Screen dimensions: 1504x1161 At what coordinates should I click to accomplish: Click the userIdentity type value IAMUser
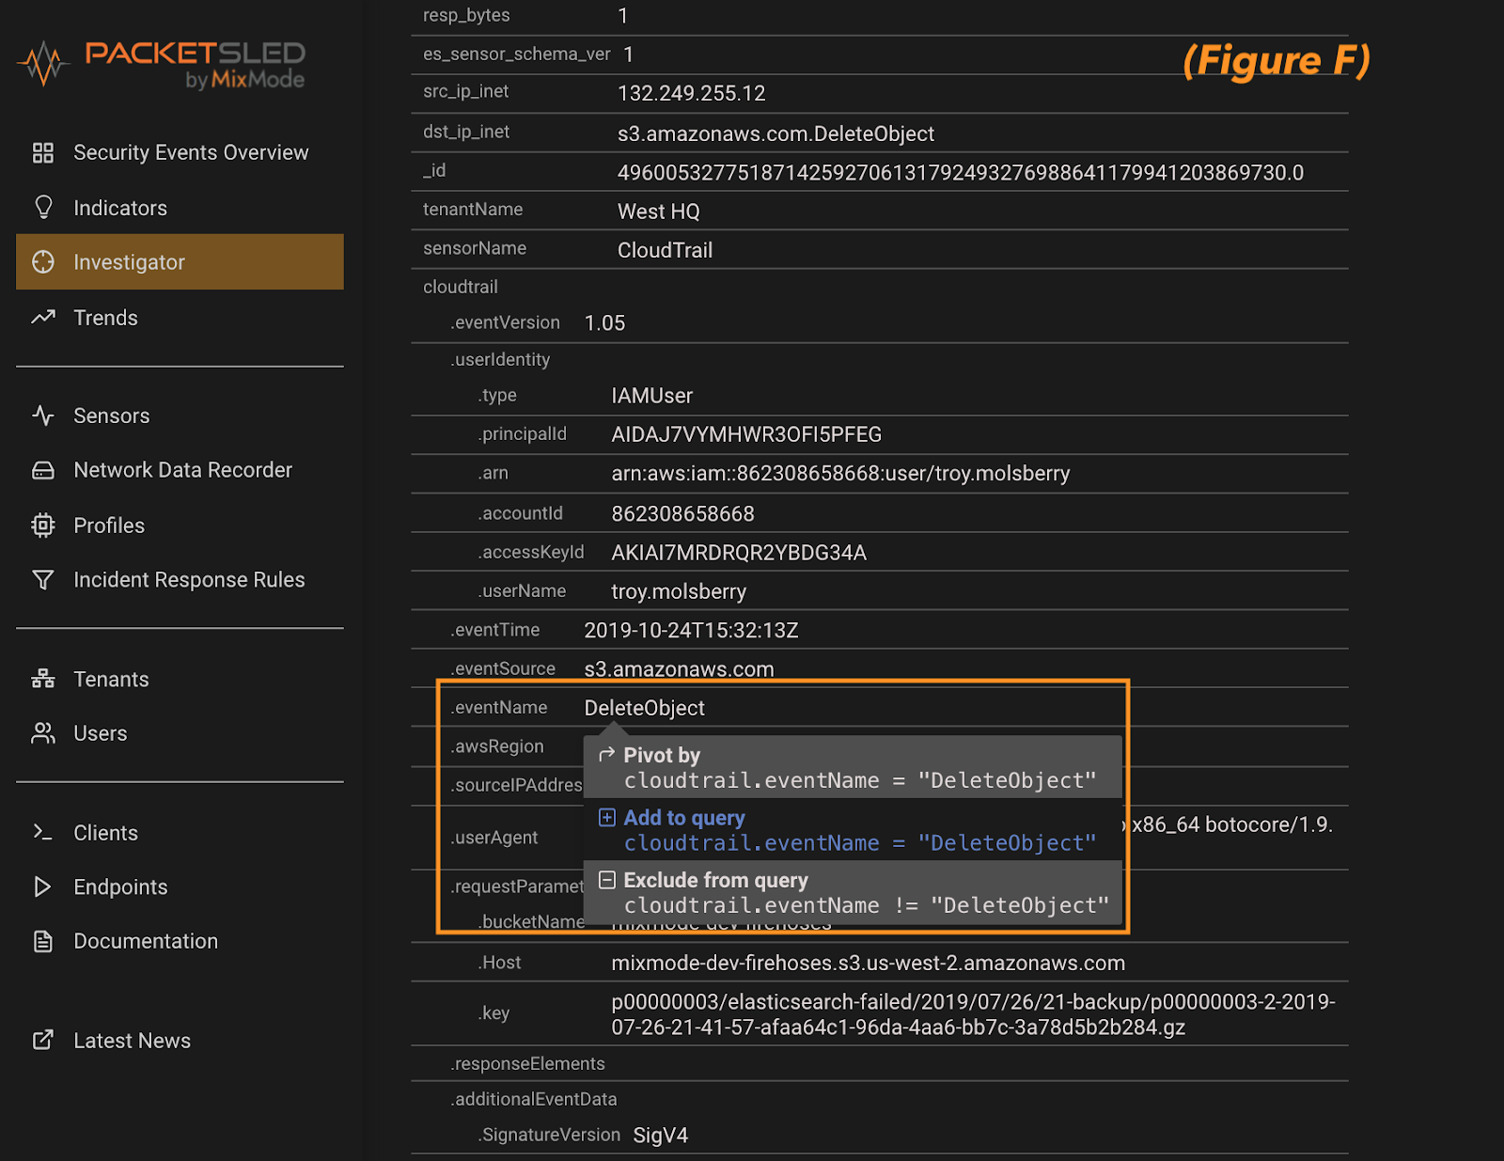[x=651, y=396]
